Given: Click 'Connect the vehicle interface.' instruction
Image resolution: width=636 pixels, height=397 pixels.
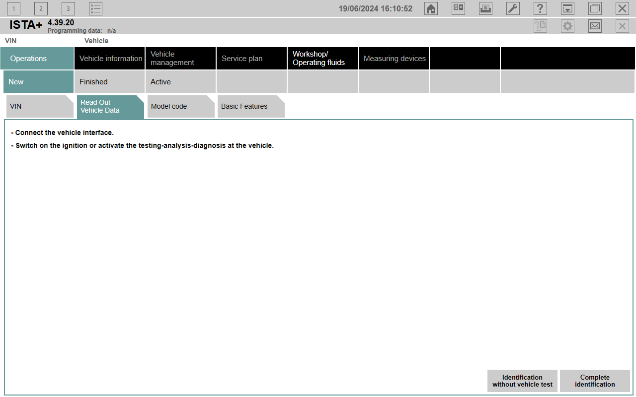Looking at the screenshot, I should point(62,133).
